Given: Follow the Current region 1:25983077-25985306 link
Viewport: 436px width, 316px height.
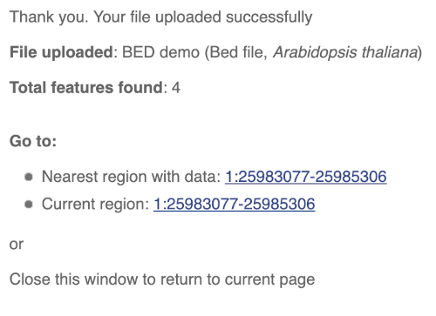Looking at the screenshot, I should tap(235, 204).
